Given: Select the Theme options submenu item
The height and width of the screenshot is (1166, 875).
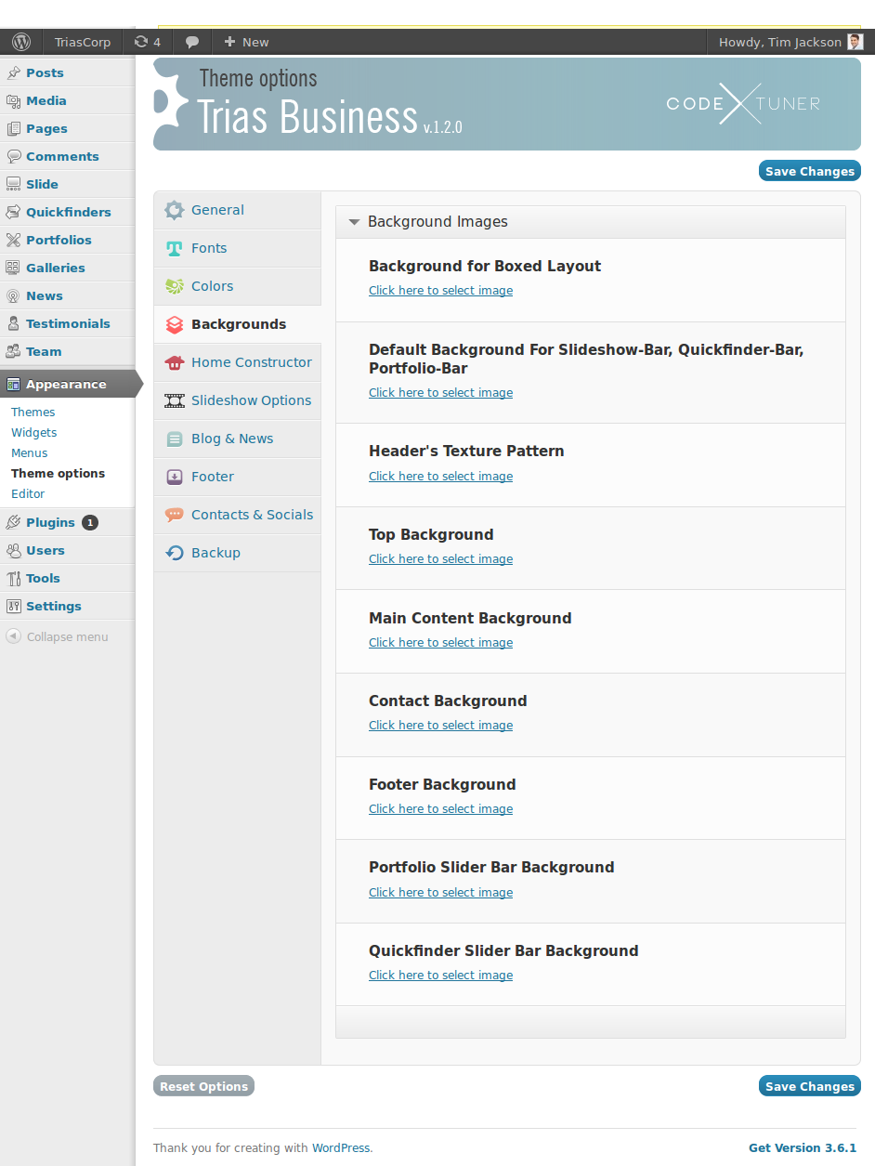Looking at the screenshot, I should (59, 473).
